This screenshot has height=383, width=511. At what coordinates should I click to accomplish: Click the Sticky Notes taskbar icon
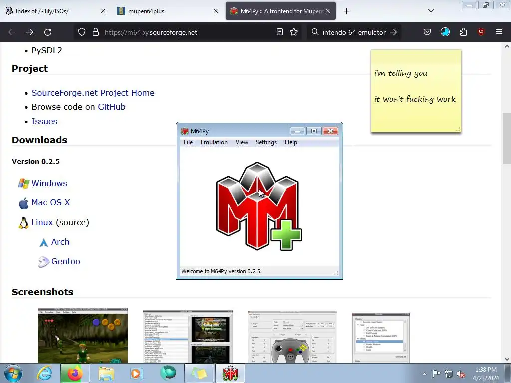click(x=199, y=373)
